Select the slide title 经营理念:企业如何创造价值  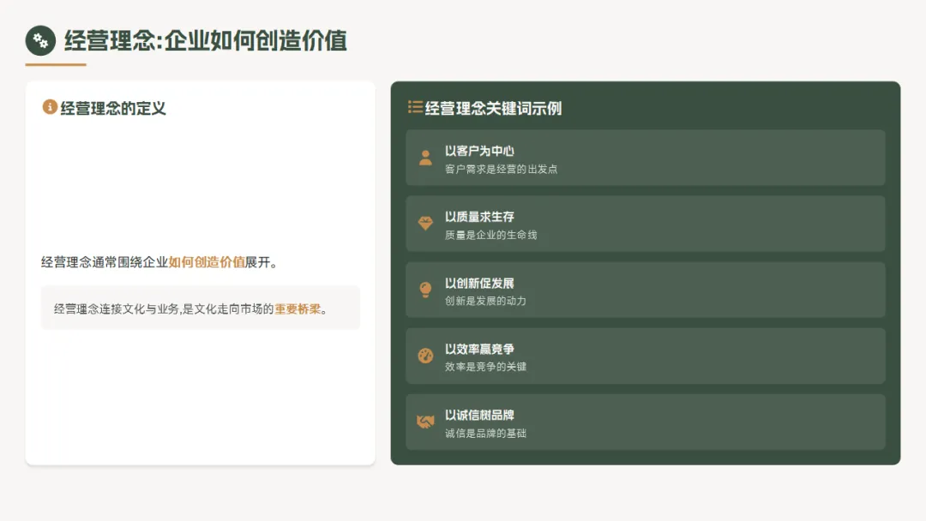click(205, 41)
